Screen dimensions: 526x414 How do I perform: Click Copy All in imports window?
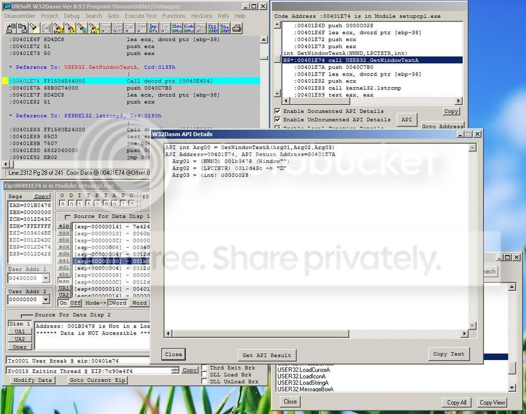457,402
